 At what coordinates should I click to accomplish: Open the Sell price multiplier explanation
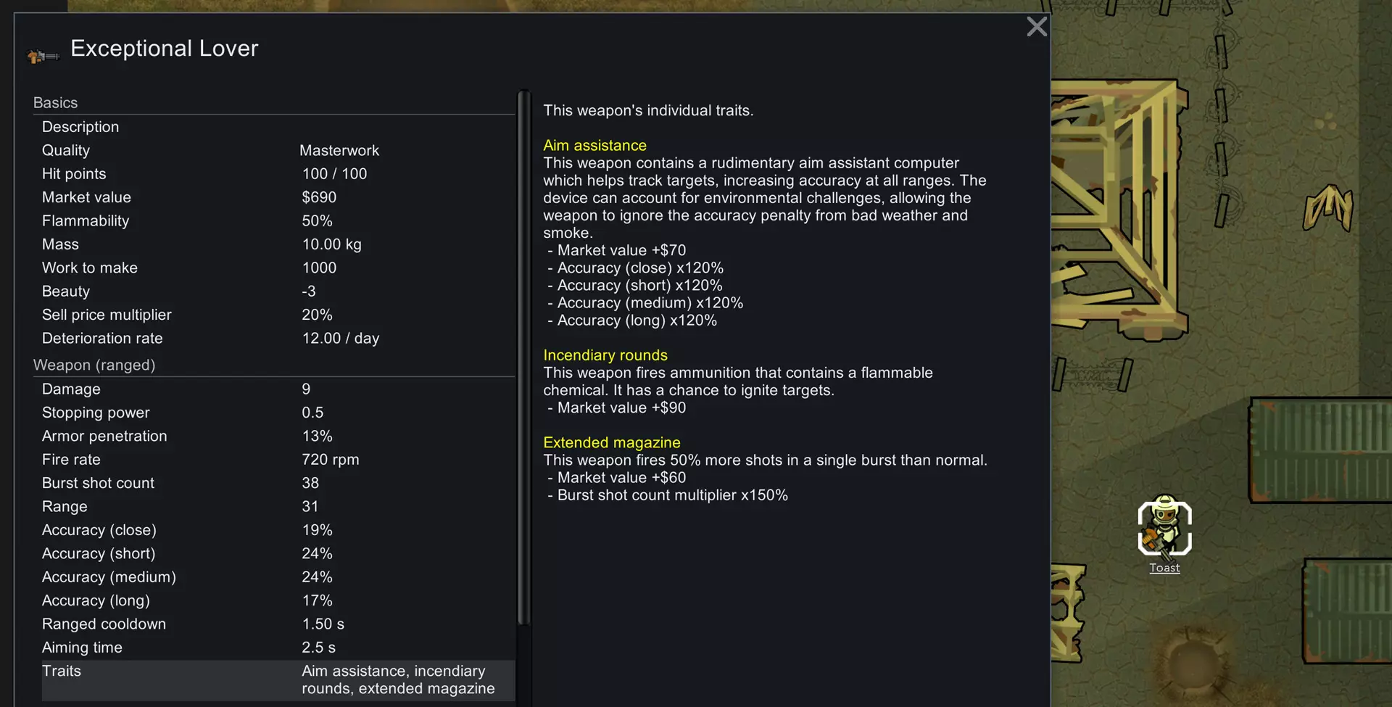coord(275,315)
